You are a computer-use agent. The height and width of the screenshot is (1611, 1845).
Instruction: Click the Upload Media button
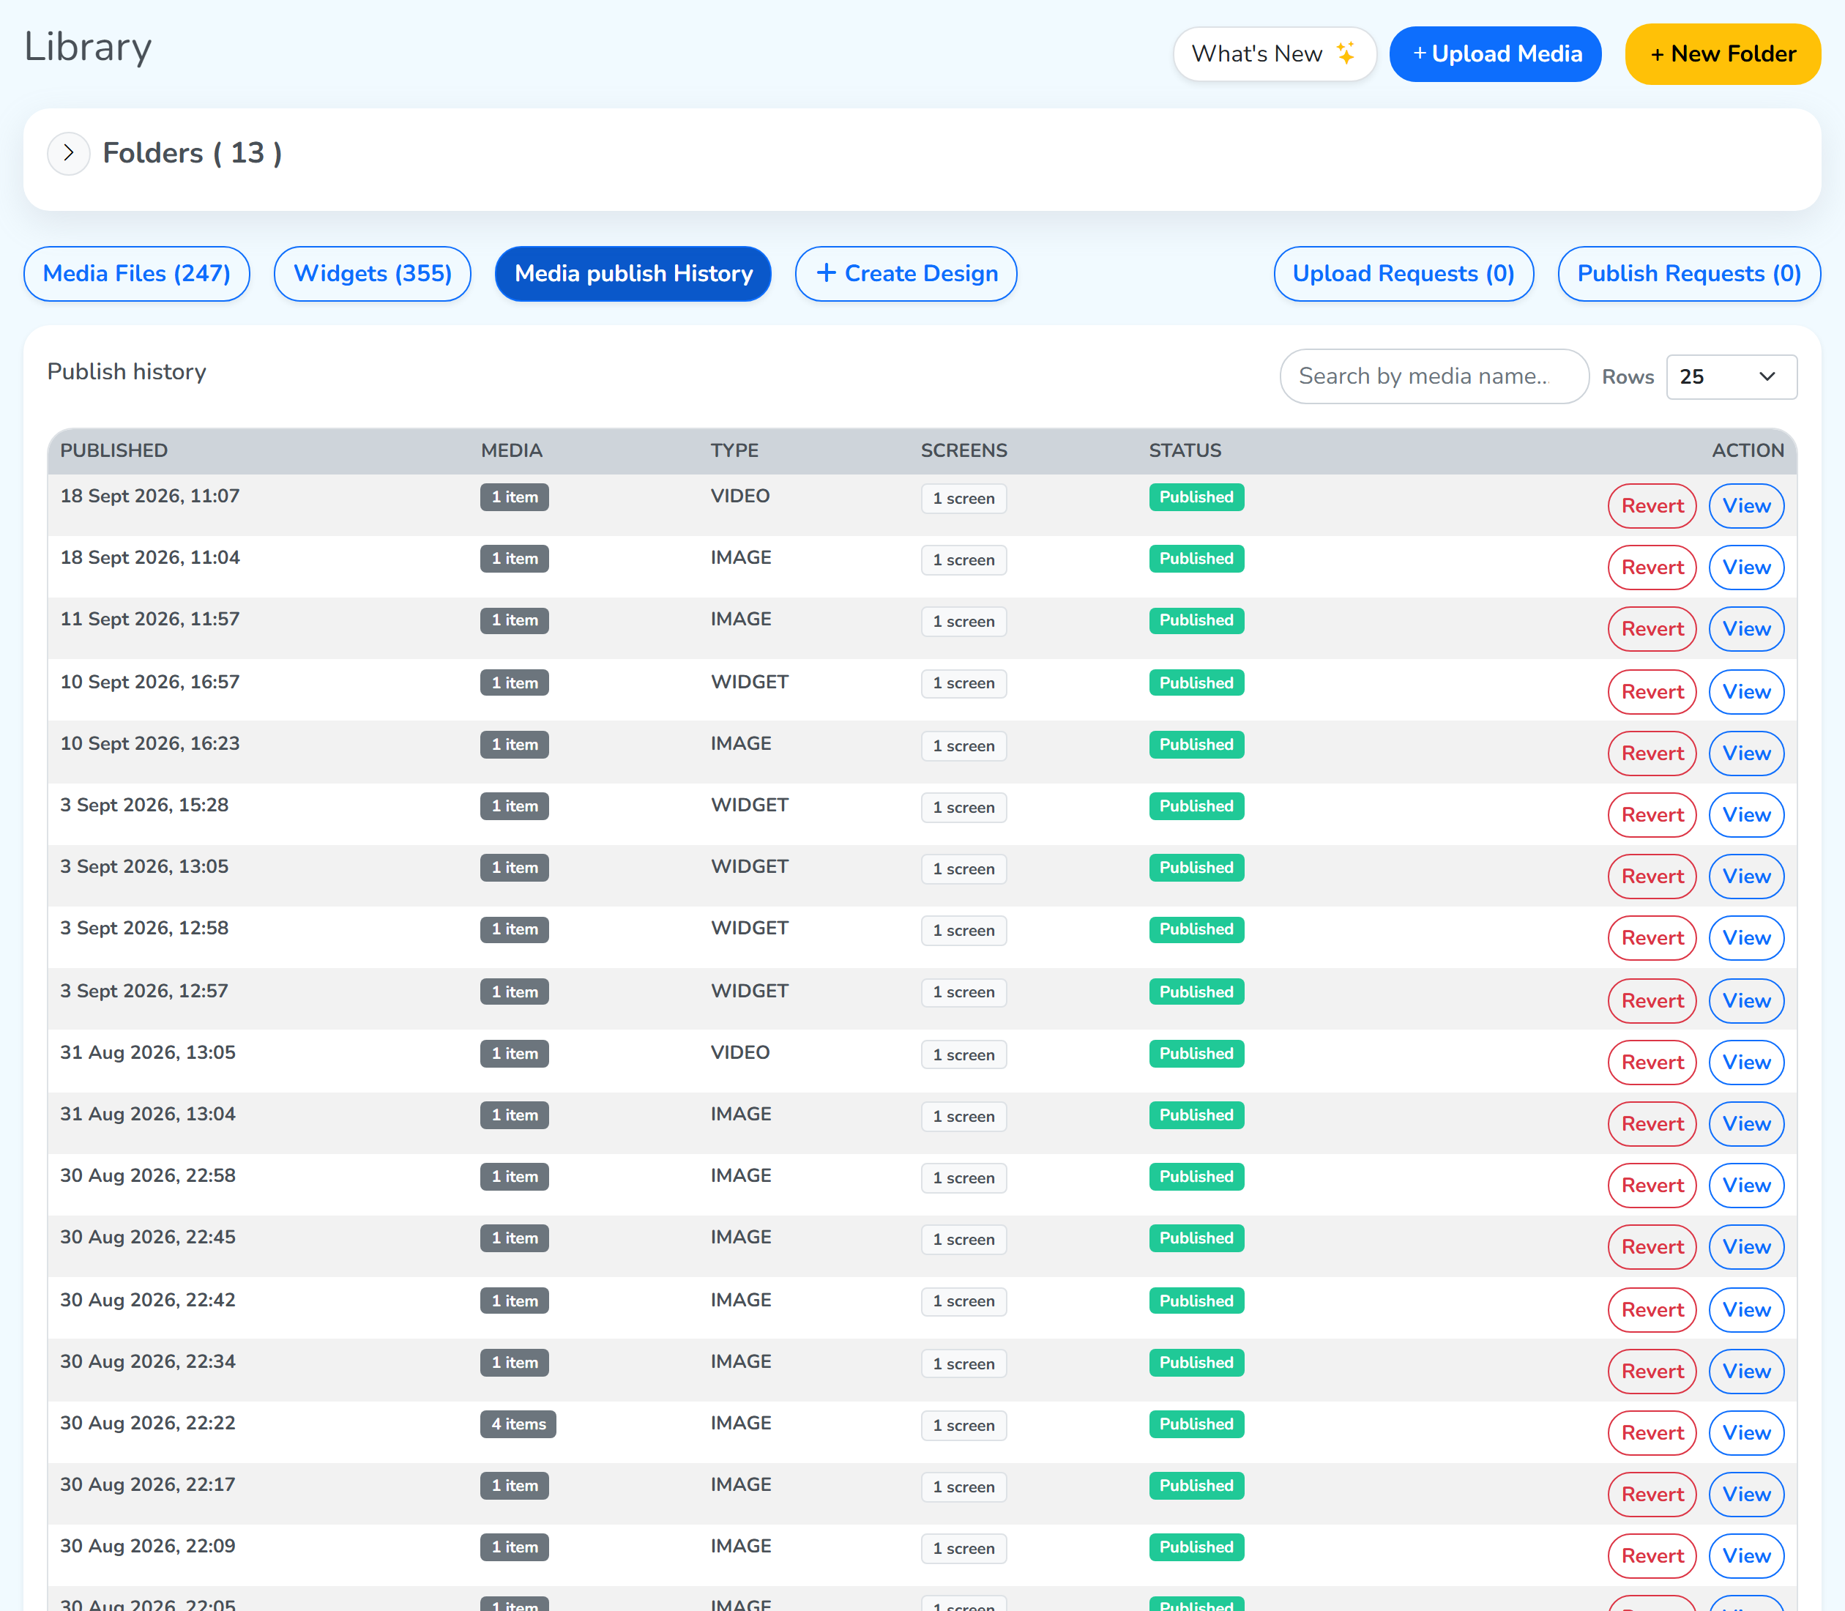point(1496,54)
